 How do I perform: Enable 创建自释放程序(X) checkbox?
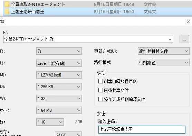click(100, 81)
